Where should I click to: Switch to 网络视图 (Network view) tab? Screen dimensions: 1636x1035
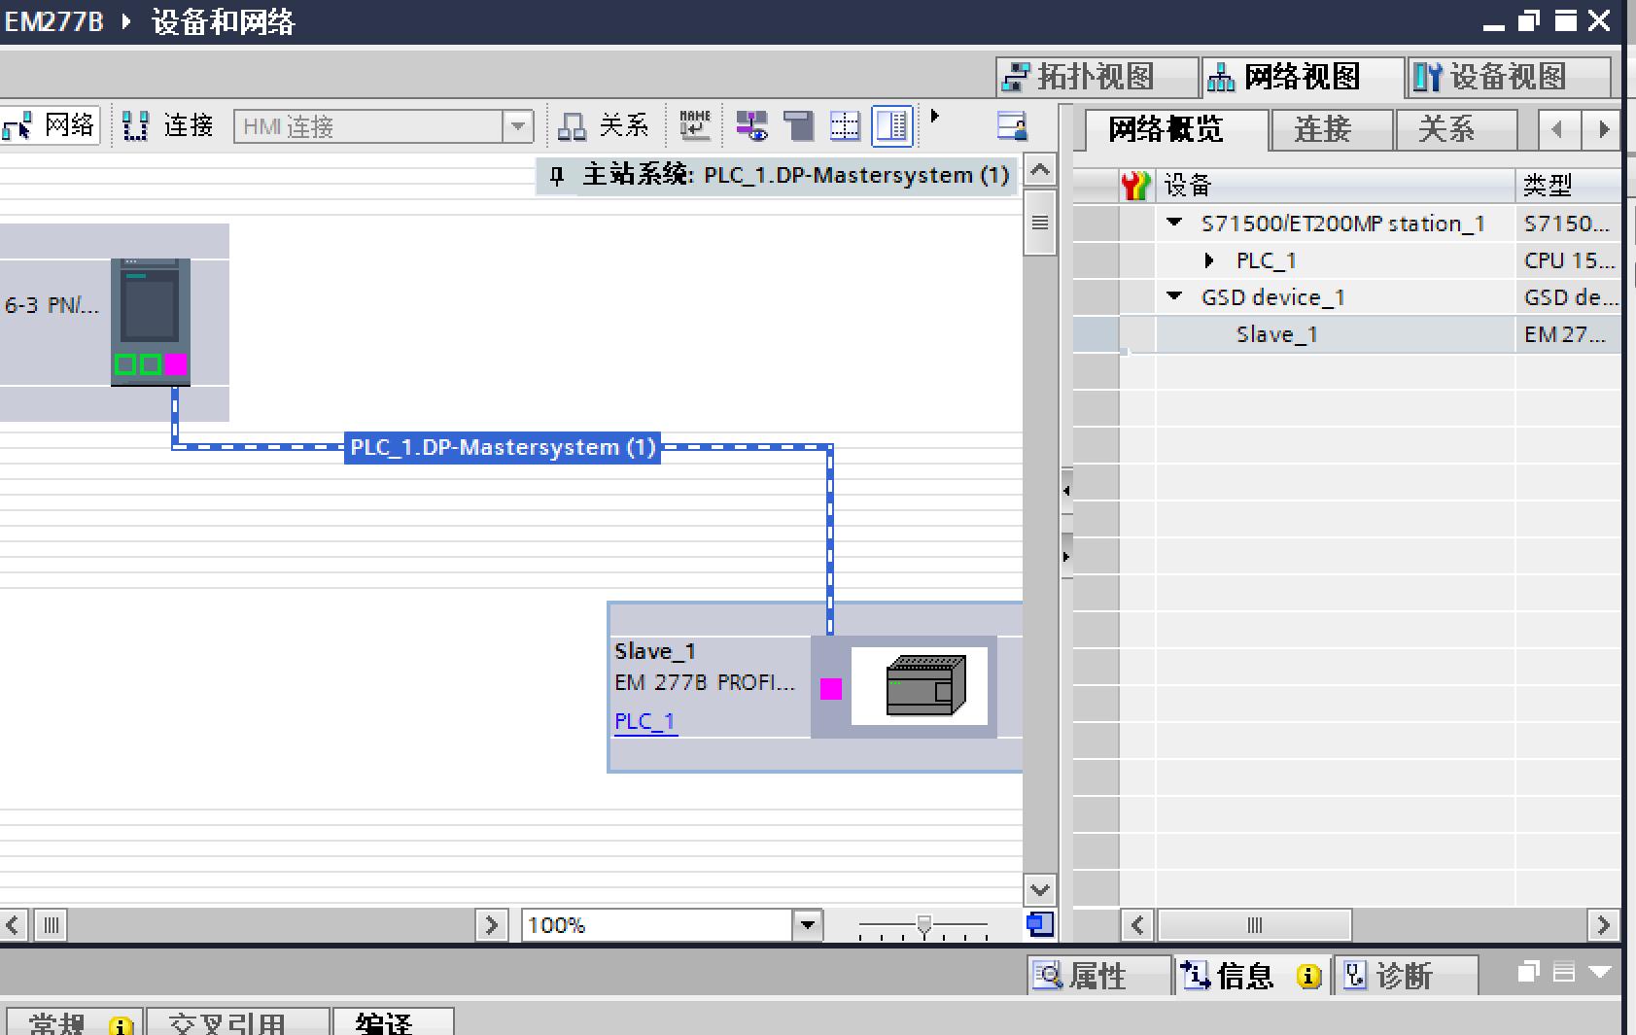pos(1303,77)
